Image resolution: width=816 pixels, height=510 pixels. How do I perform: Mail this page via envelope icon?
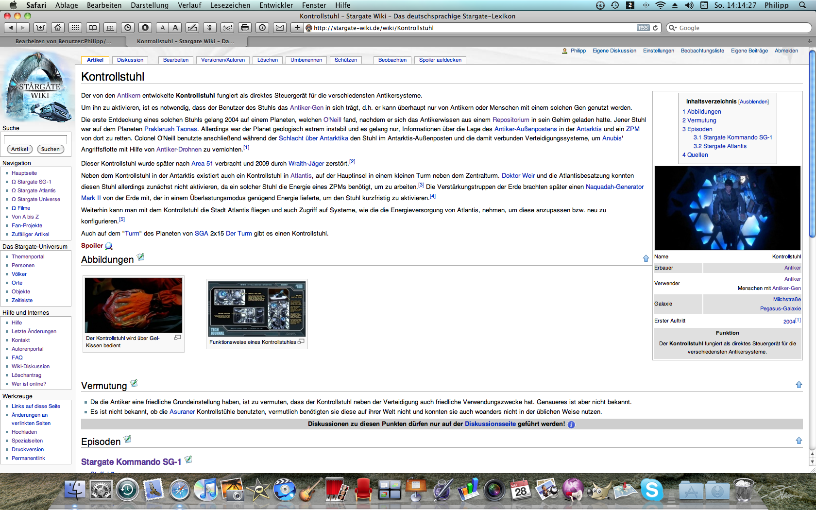(280, 28)
